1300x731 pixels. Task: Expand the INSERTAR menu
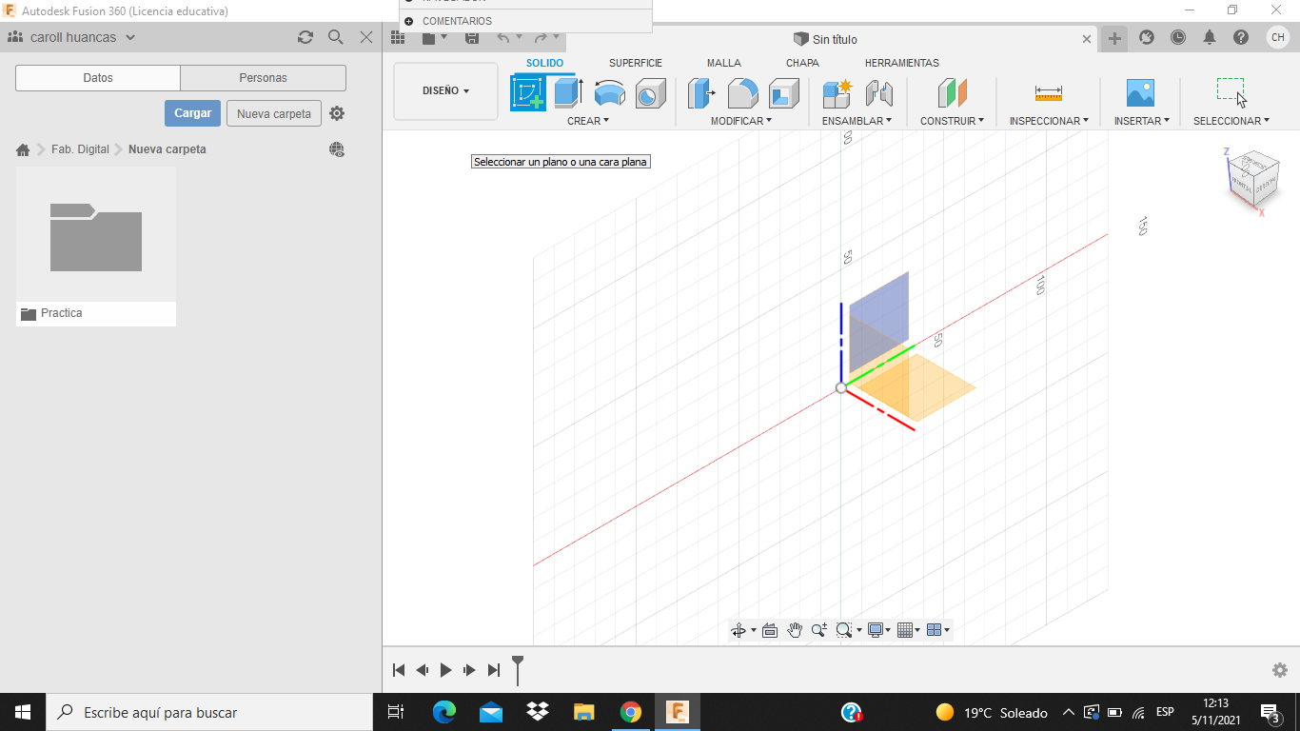pos(1142,121)
